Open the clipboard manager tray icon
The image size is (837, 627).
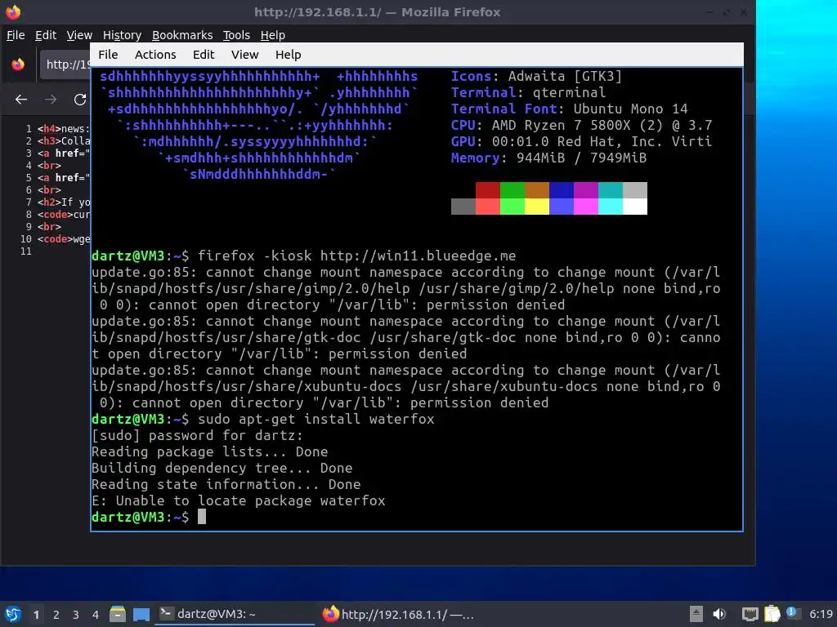[x=772, y=614]
